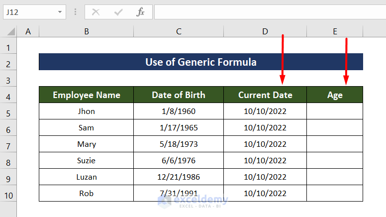Image resolution: width=386 pixels, height=217 pixels.
Task: Click the Enter checkmark formula bar icon
Action: [x=118, y=12]
